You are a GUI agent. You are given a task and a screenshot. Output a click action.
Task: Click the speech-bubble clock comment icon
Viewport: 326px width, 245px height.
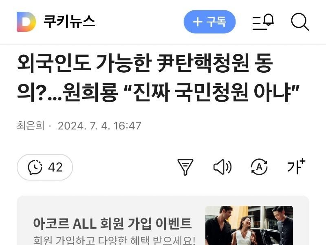[x=35, y=167]
